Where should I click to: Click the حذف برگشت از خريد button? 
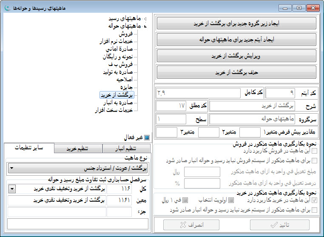point(236,72)
